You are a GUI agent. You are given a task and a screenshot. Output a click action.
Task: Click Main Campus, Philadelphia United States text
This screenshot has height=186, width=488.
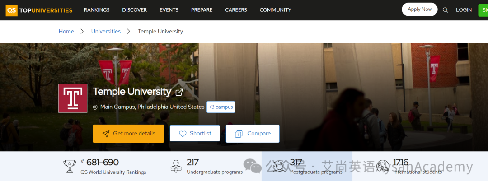click(152, 107)
